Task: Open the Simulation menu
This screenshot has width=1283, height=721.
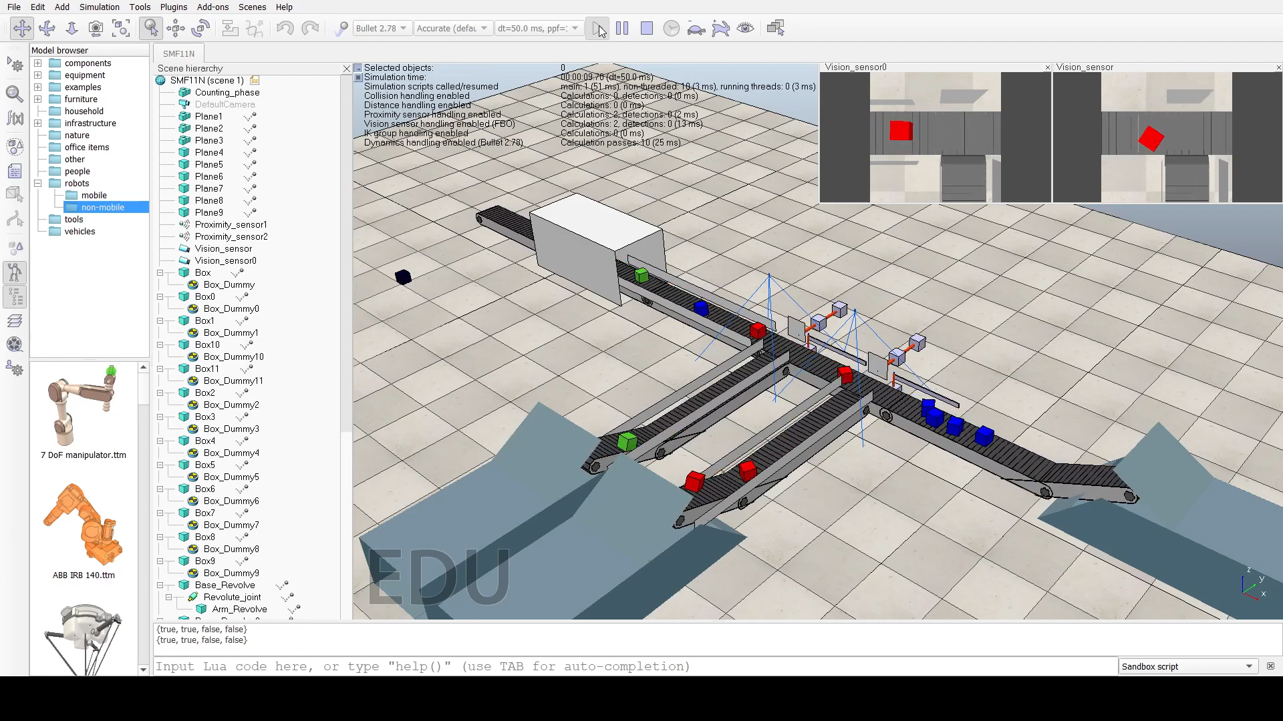Action: point(99,7)
